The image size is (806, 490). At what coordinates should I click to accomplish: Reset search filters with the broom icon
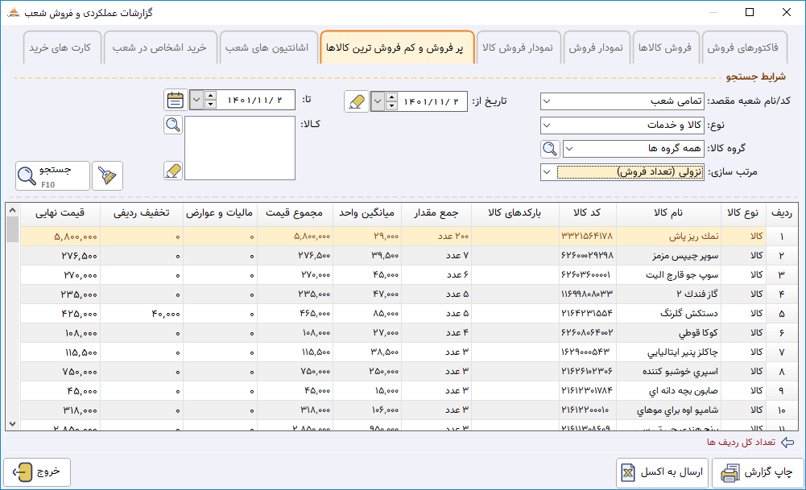pyautogui.click(x=107, y=175)
